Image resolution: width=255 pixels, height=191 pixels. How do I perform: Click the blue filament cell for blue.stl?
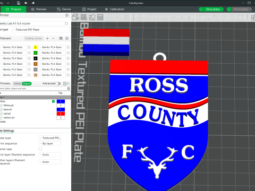(61, 109)
